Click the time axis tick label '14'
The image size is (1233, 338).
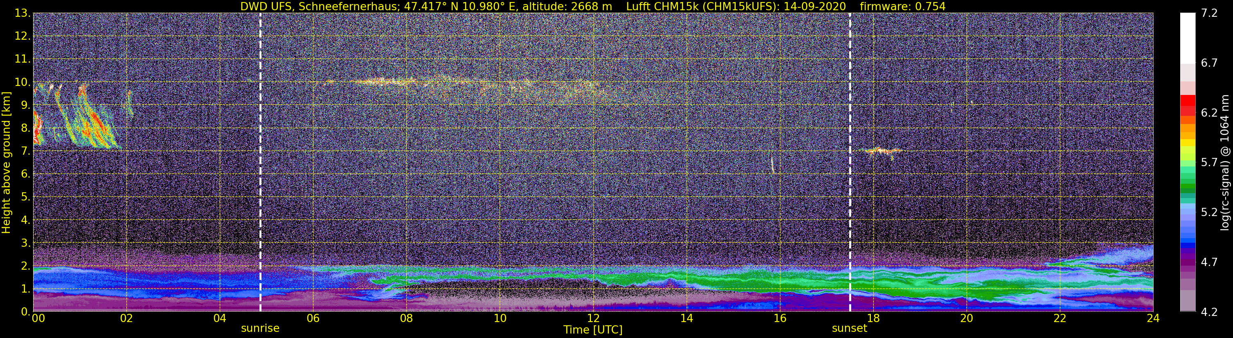pyautogui.click(x=686, y=318)
